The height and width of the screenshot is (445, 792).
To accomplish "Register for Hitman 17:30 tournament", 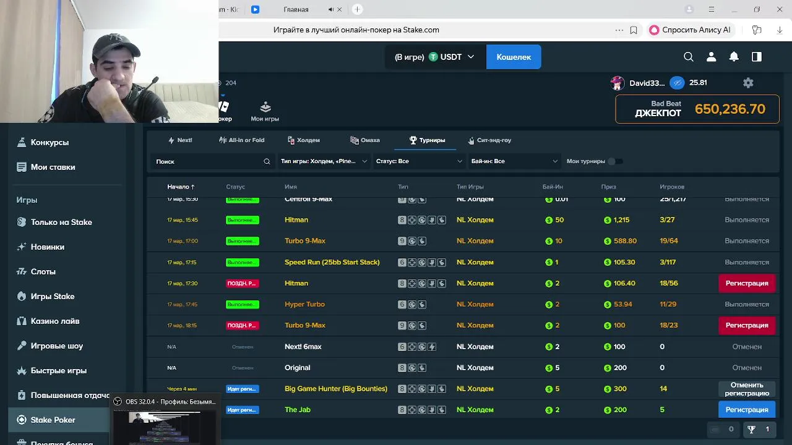I will pyautogui.click(x=747, y=283).
